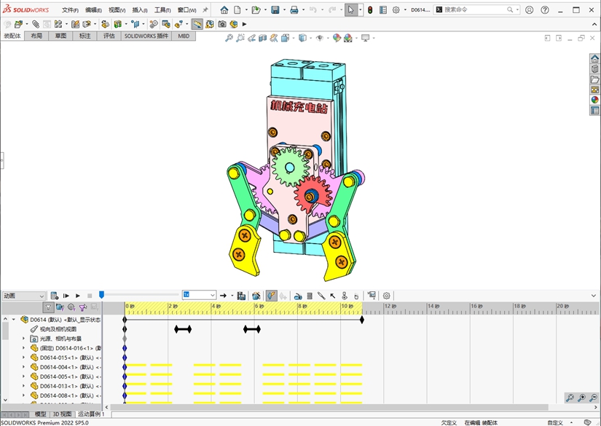This screenshot has width=601, height=426.
Task: Click the Save icon in top toolbar
Action: point(275,10)
